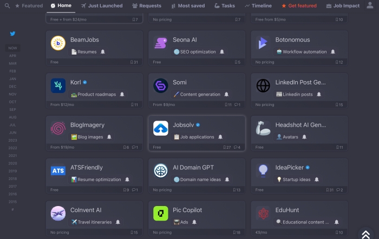
Task: Jump to 2023 in timeline sidebar
Action: pos(12,140)
